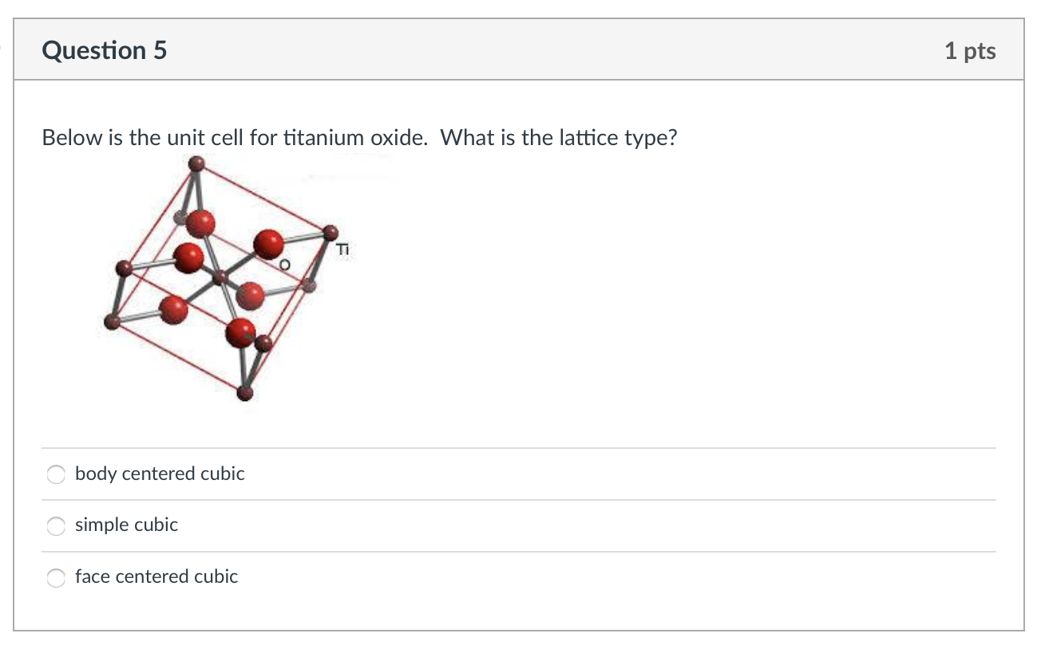The width and height of the screenshot is (1041, 649).
Task: Click the O atom label in the diagram
Action: [x=283, y=263]
